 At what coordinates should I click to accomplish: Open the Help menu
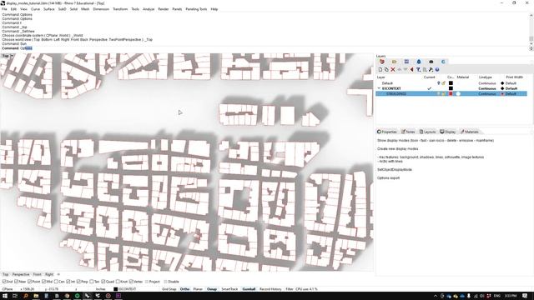214,9
